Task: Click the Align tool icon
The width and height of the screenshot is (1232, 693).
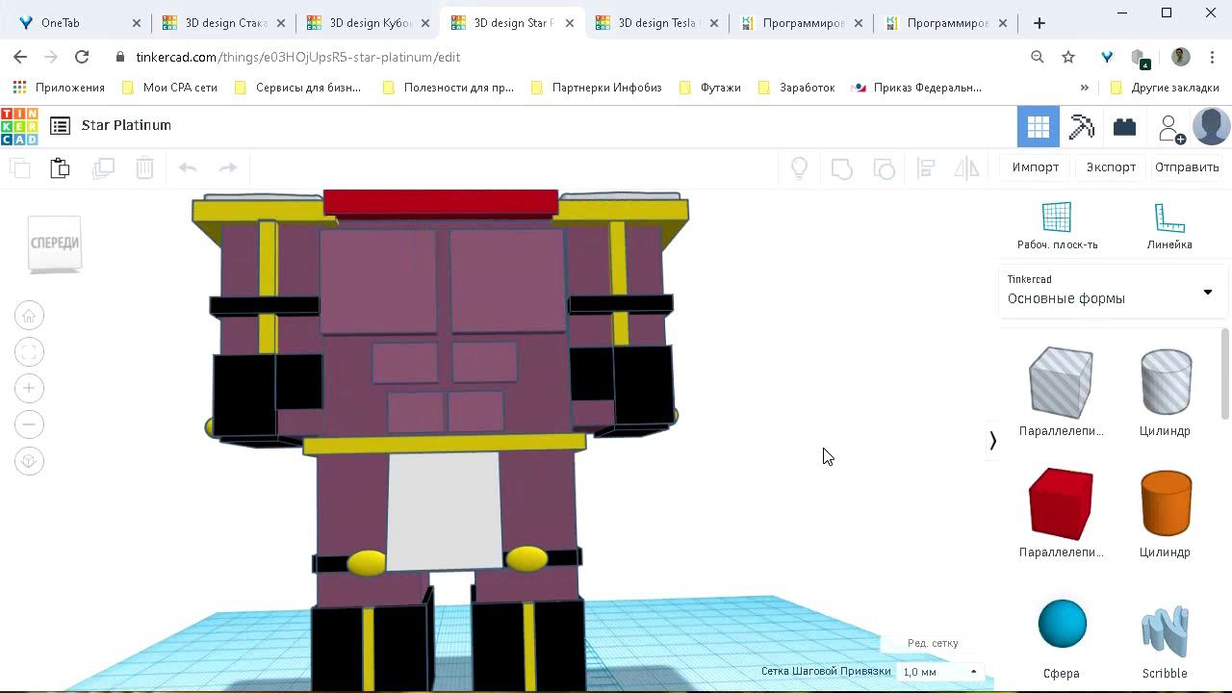Action: (x=926, y=168)
